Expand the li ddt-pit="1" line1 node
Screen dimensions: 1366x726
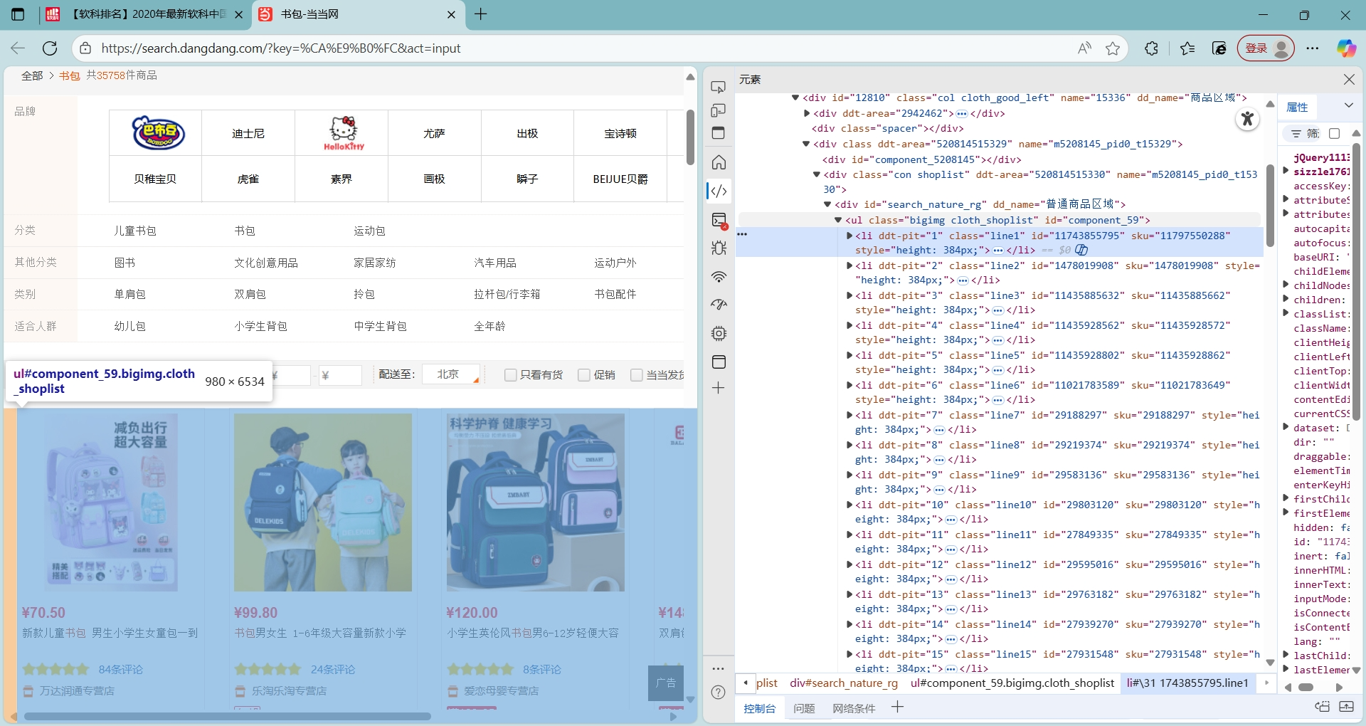point(849,236)
